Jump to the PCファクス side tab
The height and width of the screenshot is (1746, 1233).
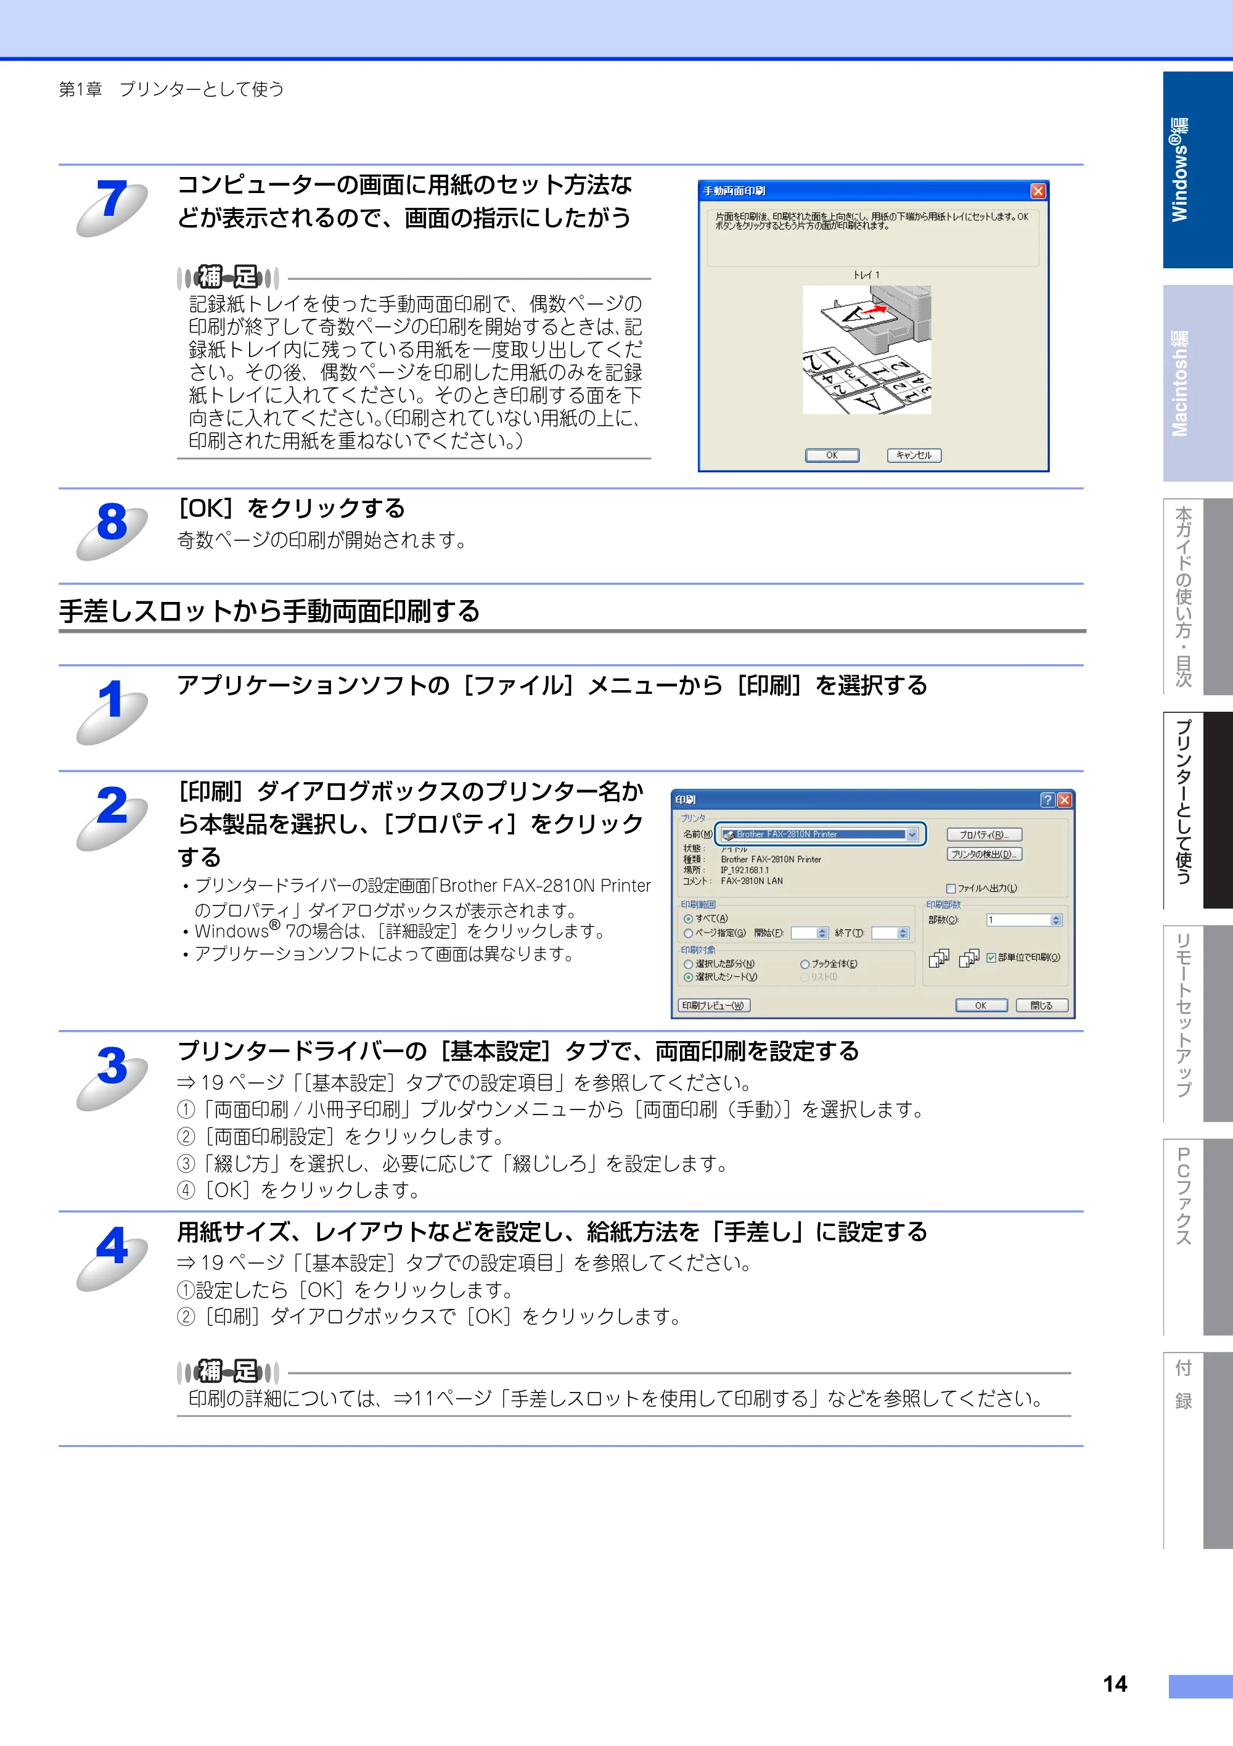(1197, 1237)
